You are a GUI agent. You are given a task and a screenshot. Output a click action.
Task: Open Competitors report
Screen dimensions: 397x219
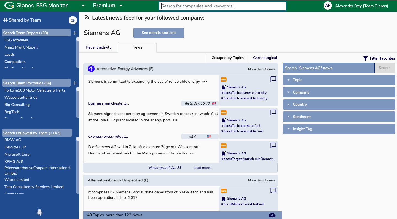click(x=15, y=62)
